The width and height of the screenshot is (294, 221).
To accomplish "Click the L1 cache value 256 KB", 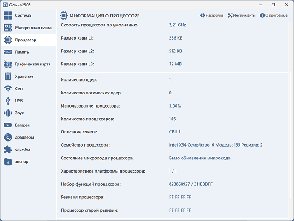I will 176,38.
